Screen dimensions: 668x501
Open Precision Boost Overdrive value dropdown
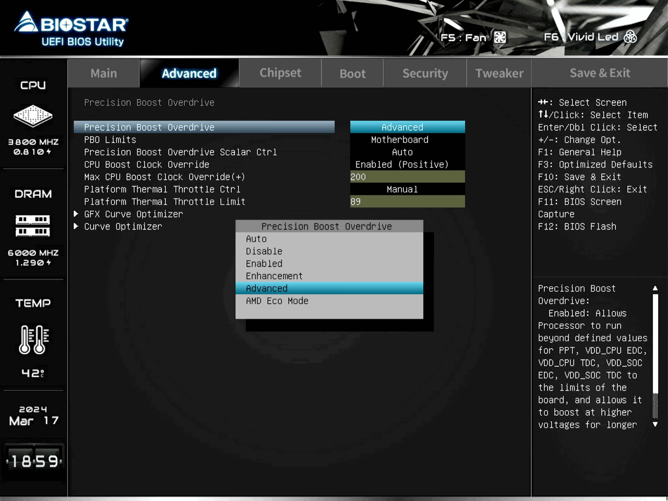(408, 127)
